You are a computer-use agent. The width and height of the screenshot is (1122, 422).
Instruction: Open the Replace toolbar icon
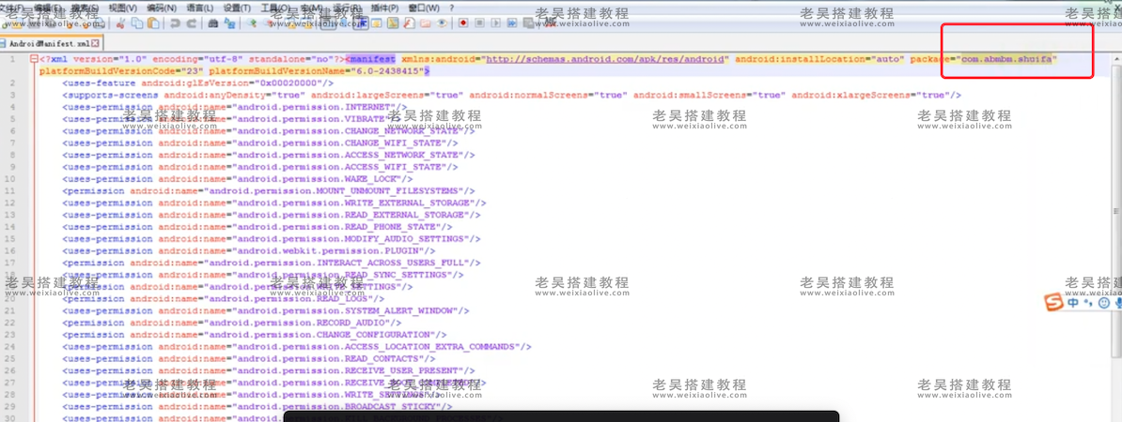coord(229,23)
